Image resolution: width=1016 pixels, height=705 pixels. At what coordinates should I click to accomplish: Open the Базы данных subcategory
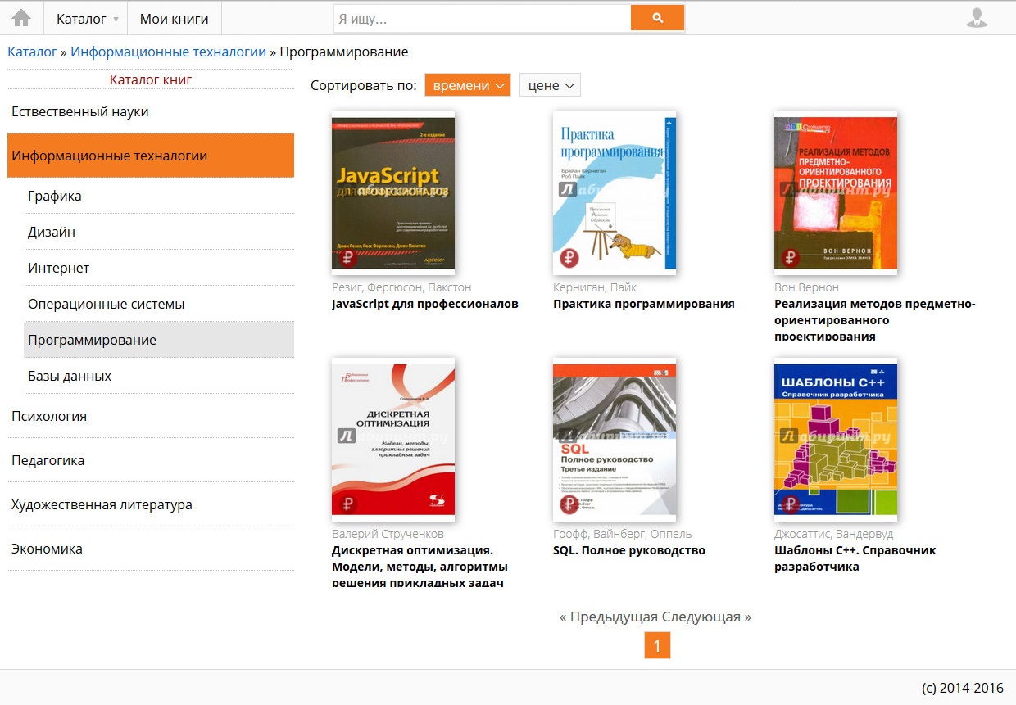pyautogui.click(x=159, y=376)
